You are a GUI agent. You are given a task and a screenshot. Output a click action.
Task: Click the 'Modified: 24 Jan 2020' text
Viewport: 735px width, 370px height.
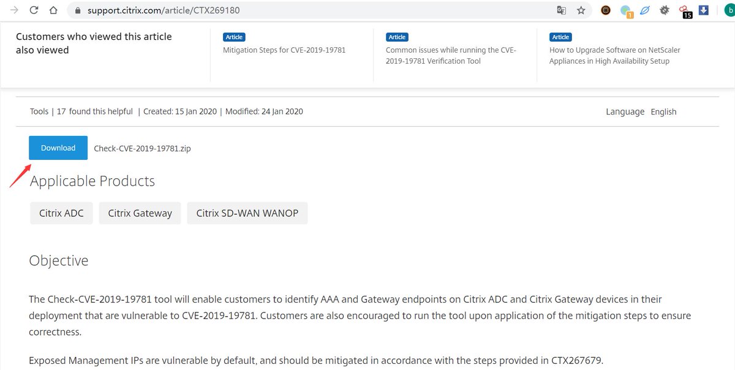point(264,111)
